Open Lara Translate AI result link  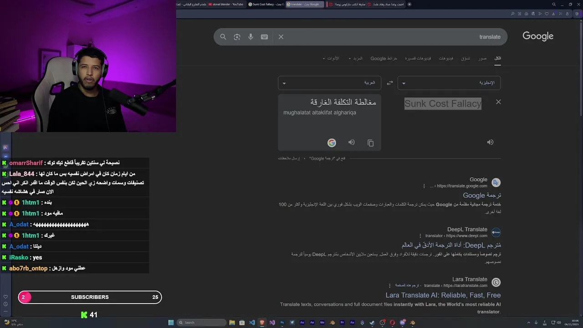point(443,295)
